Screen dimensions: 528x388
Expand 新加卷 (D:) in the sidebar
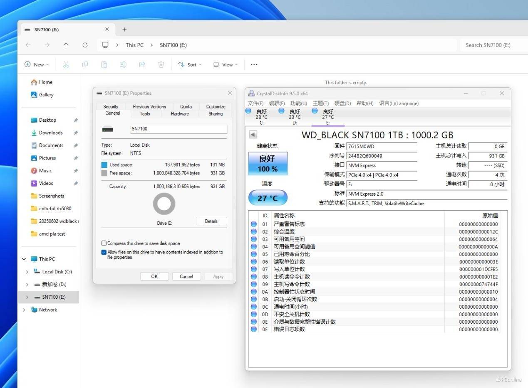27,285
